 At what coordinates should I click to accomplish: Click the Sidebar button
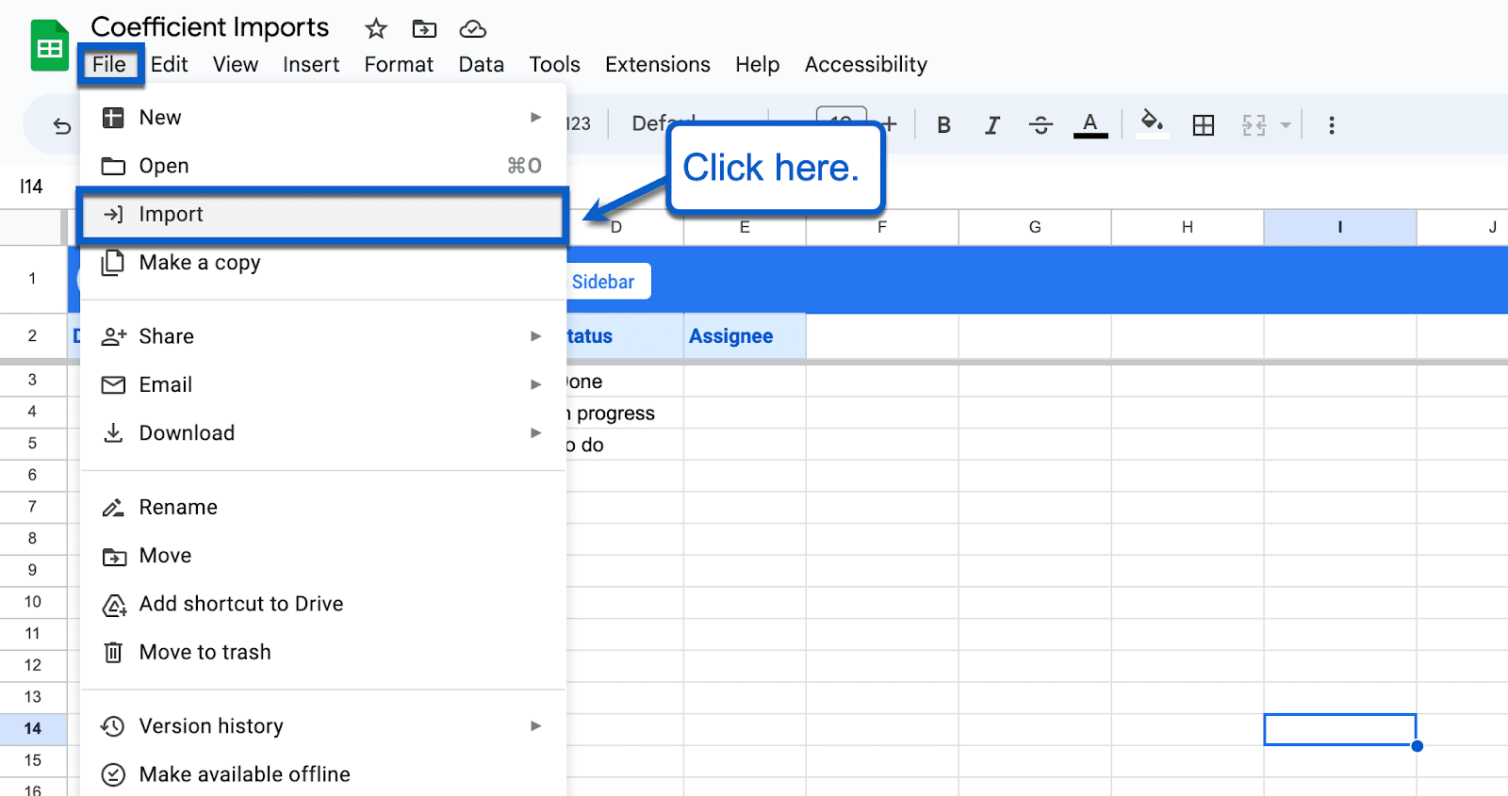(603, 282)
